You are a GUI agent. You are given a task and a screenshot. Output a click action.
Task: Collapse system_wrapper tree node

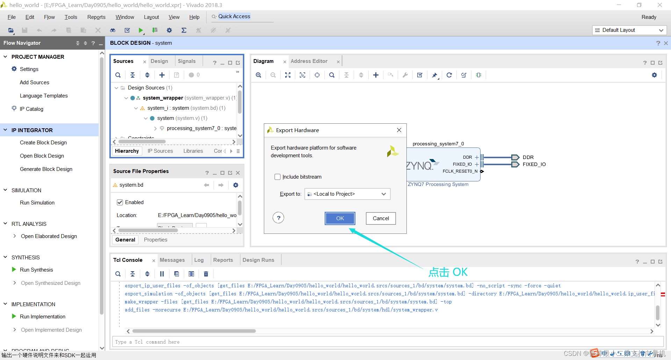[x=126, y=98]
